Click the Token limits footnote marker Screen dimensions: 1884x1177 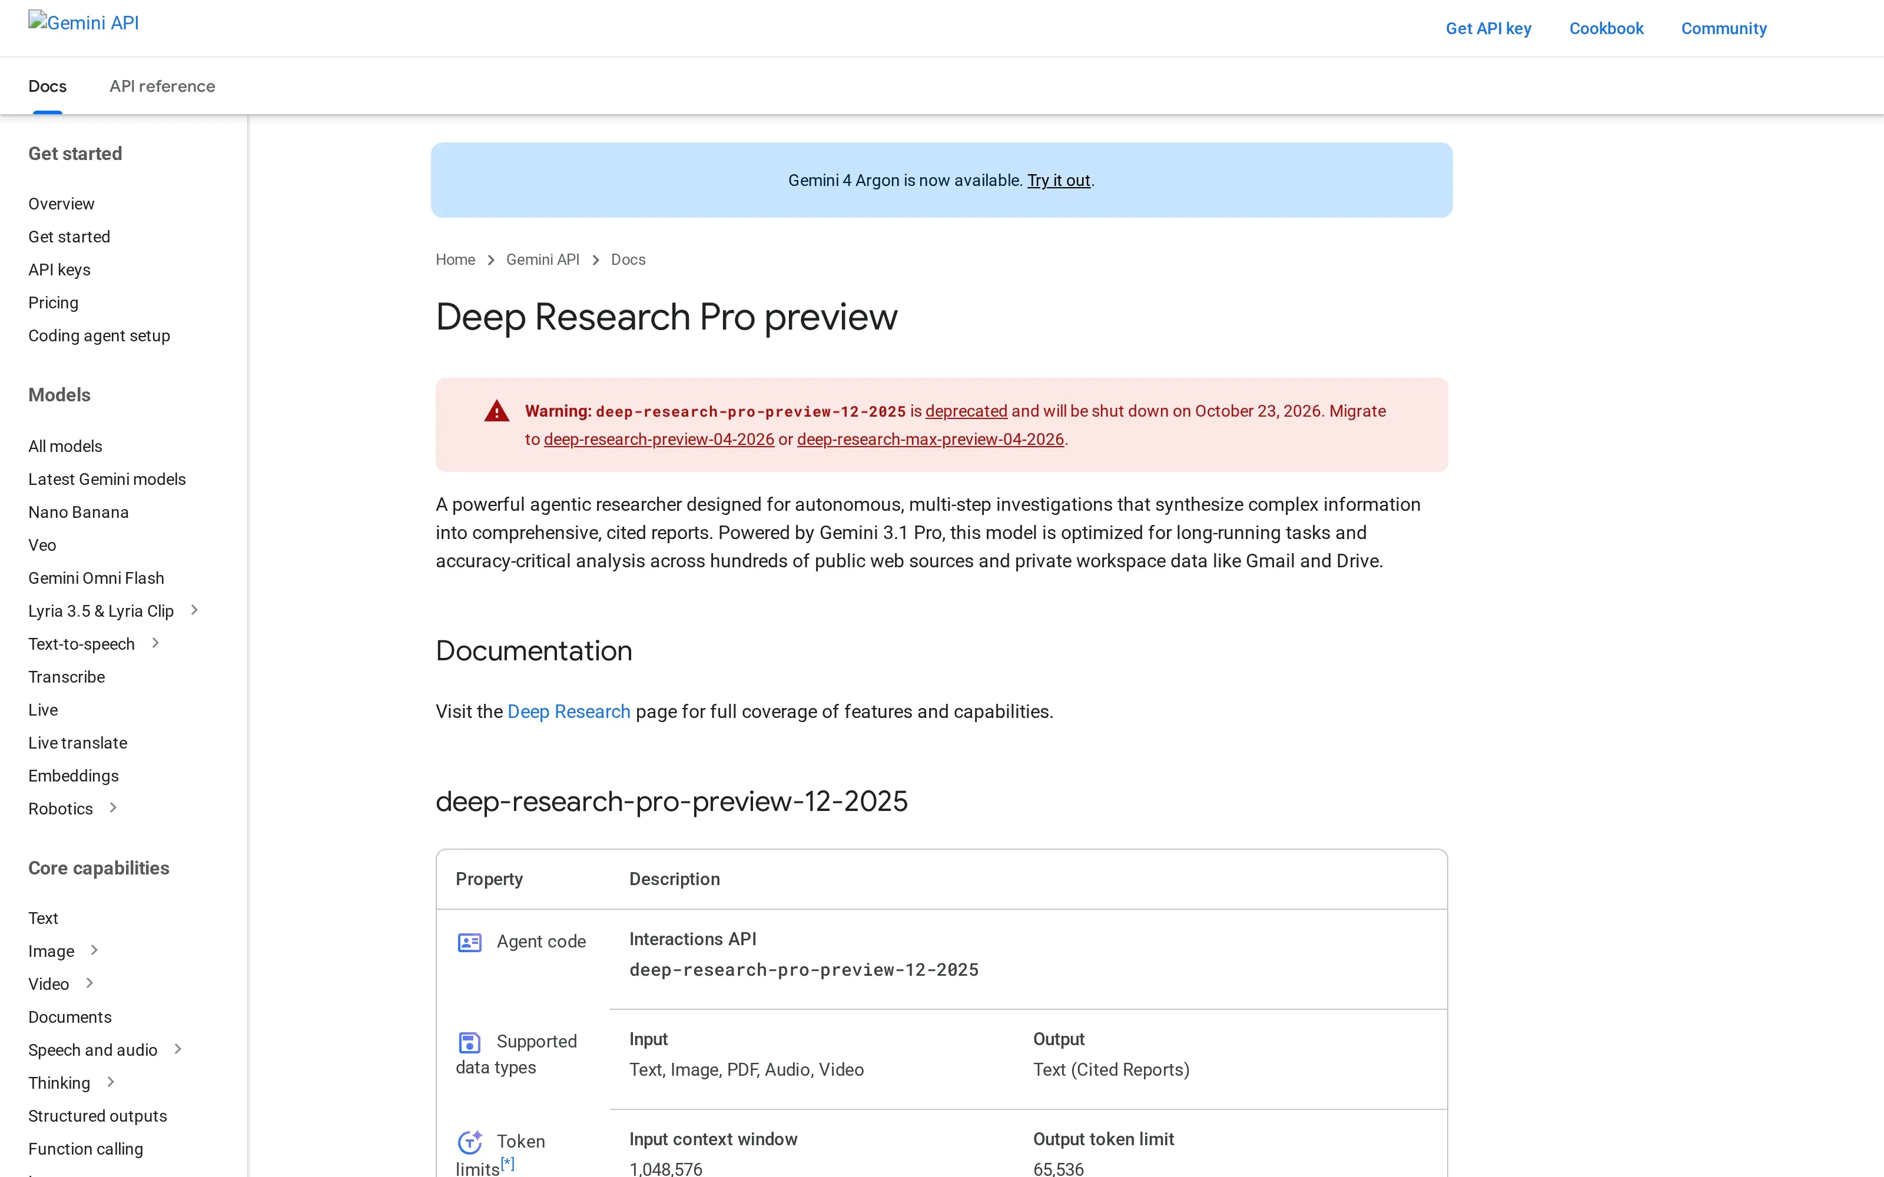point(508,1164)
